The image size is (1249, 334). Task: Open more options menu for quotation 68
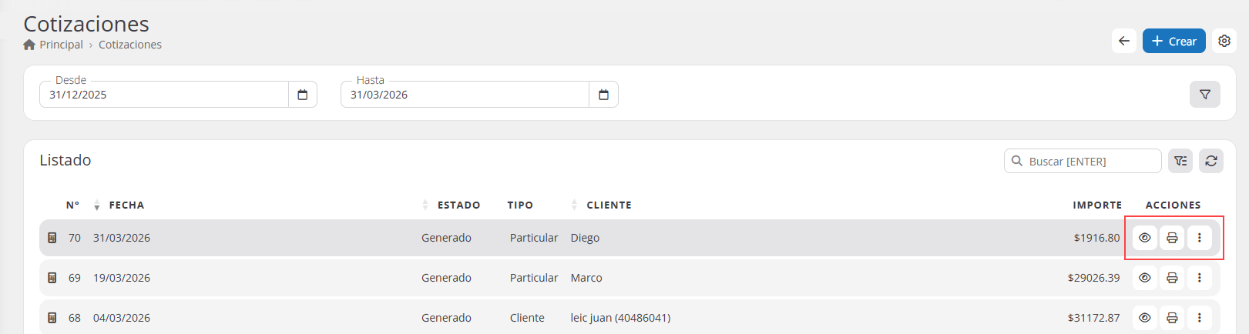click(x=1199, y=318)
